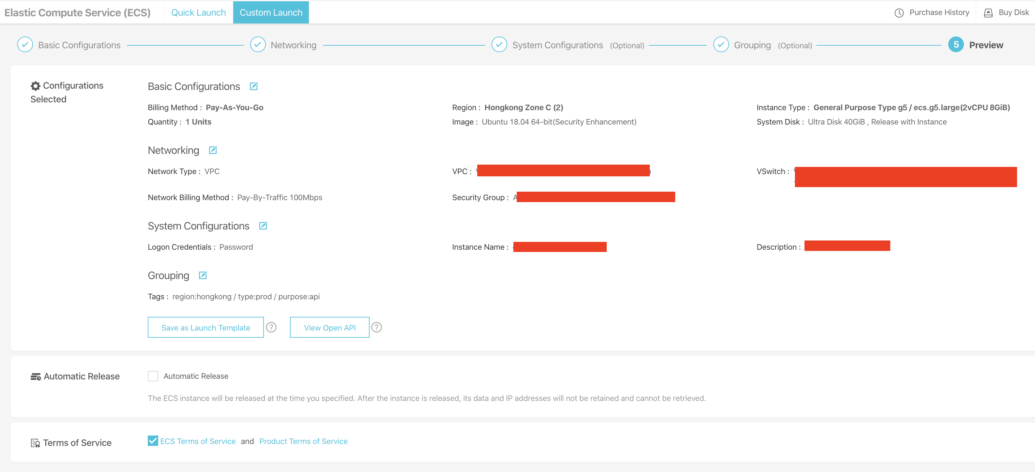Click the Buy Disk icon
Viewport: 1035px width, 472px height.
988,13
